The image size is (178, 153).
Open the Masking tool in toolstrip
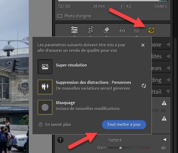pyautogui.click(x=136, y=30)
